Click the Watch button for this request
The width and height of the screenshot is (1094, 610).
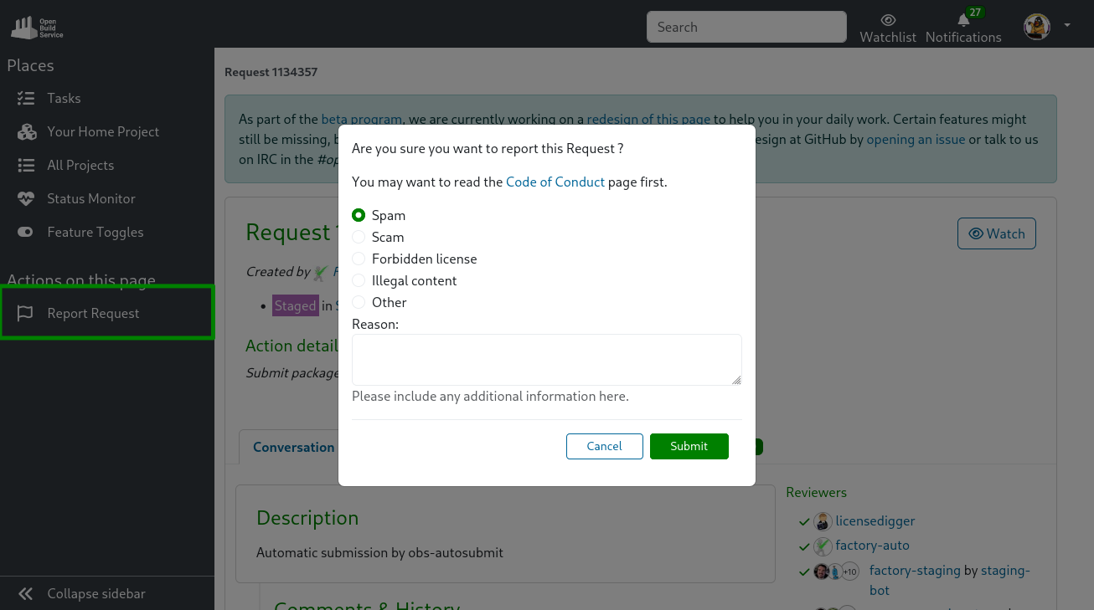[996, 233]
